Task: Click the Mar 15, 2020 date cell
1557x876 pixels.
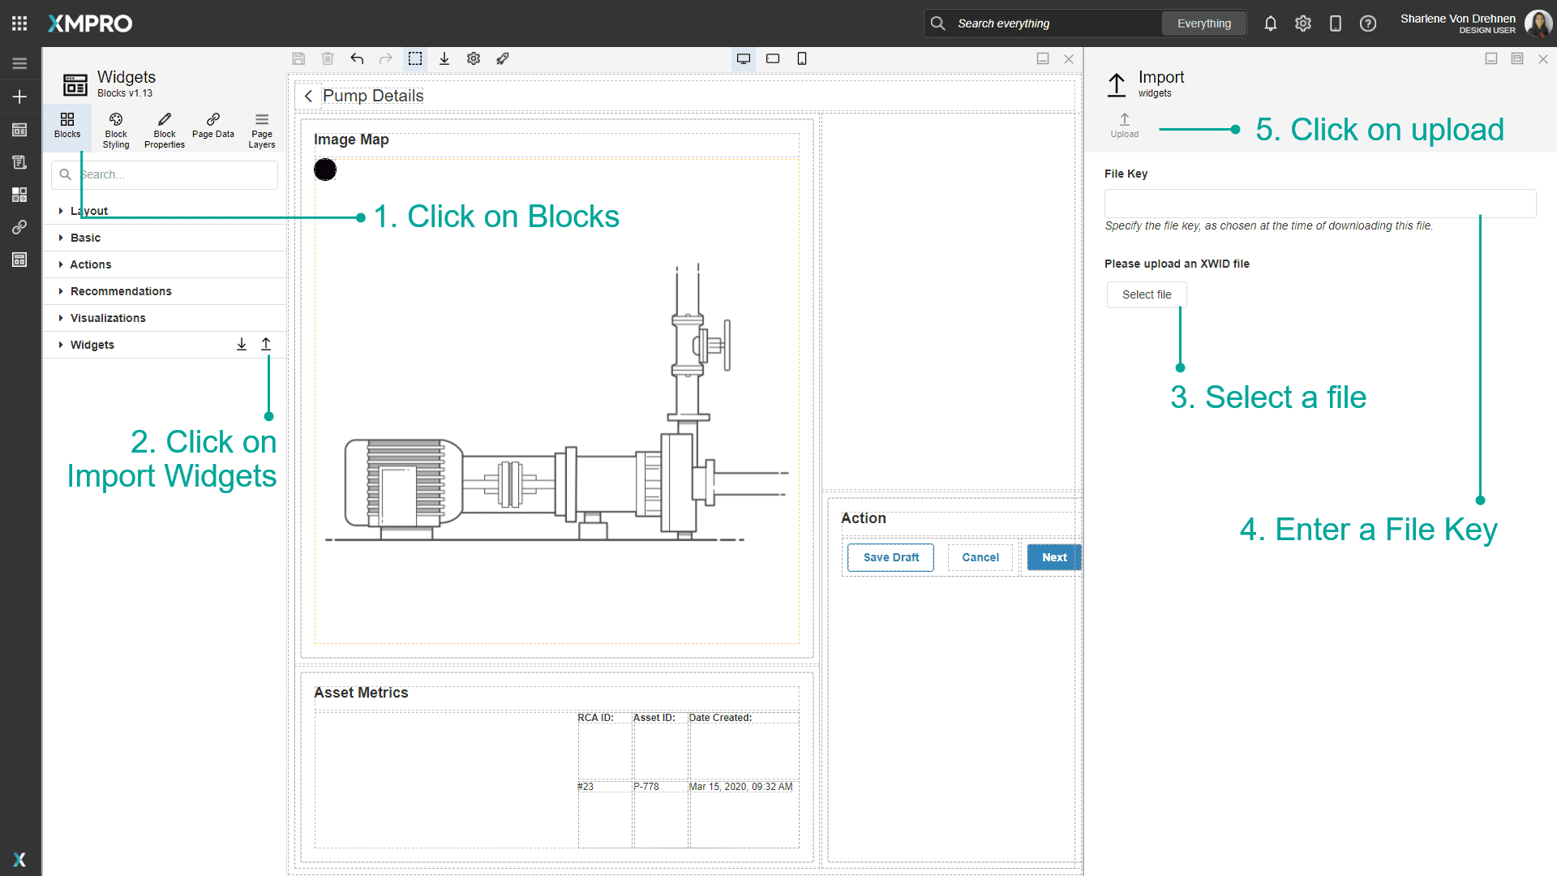Action: pos(740,787)
